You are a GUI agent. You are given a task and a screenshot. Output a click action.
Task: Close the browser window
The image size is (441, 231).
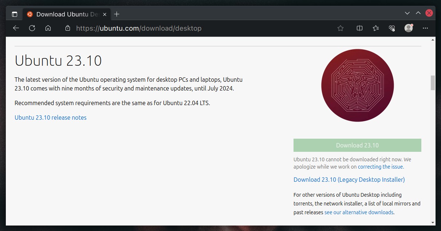[429, 13]
